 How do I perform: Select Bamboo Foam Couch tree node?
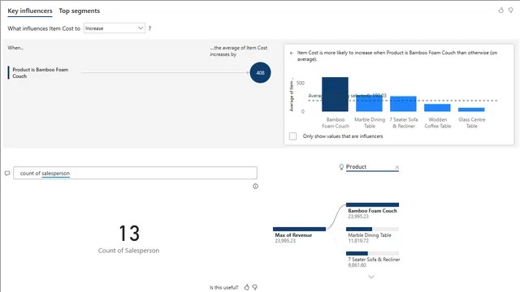pos(372,211)
